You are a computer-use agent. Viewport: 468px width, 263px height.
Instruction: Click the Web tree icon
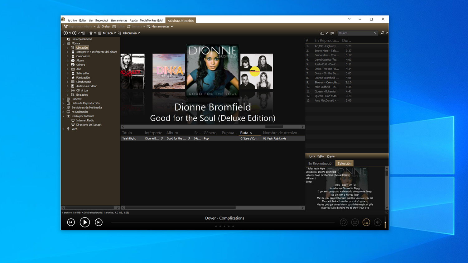68,129
